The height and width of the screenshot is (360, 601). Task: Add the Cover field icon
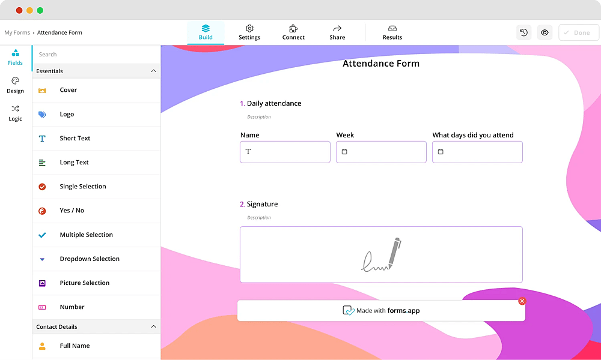[x=42, y=90]
